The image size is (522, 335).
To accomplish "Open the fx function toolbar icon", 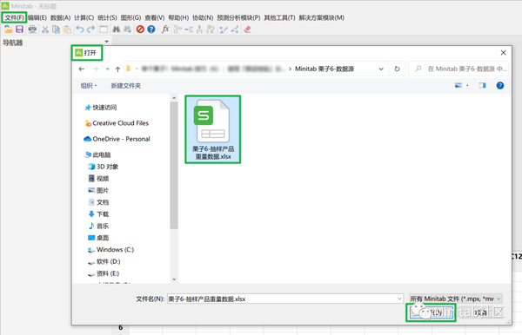I will (x=165, y=30).
